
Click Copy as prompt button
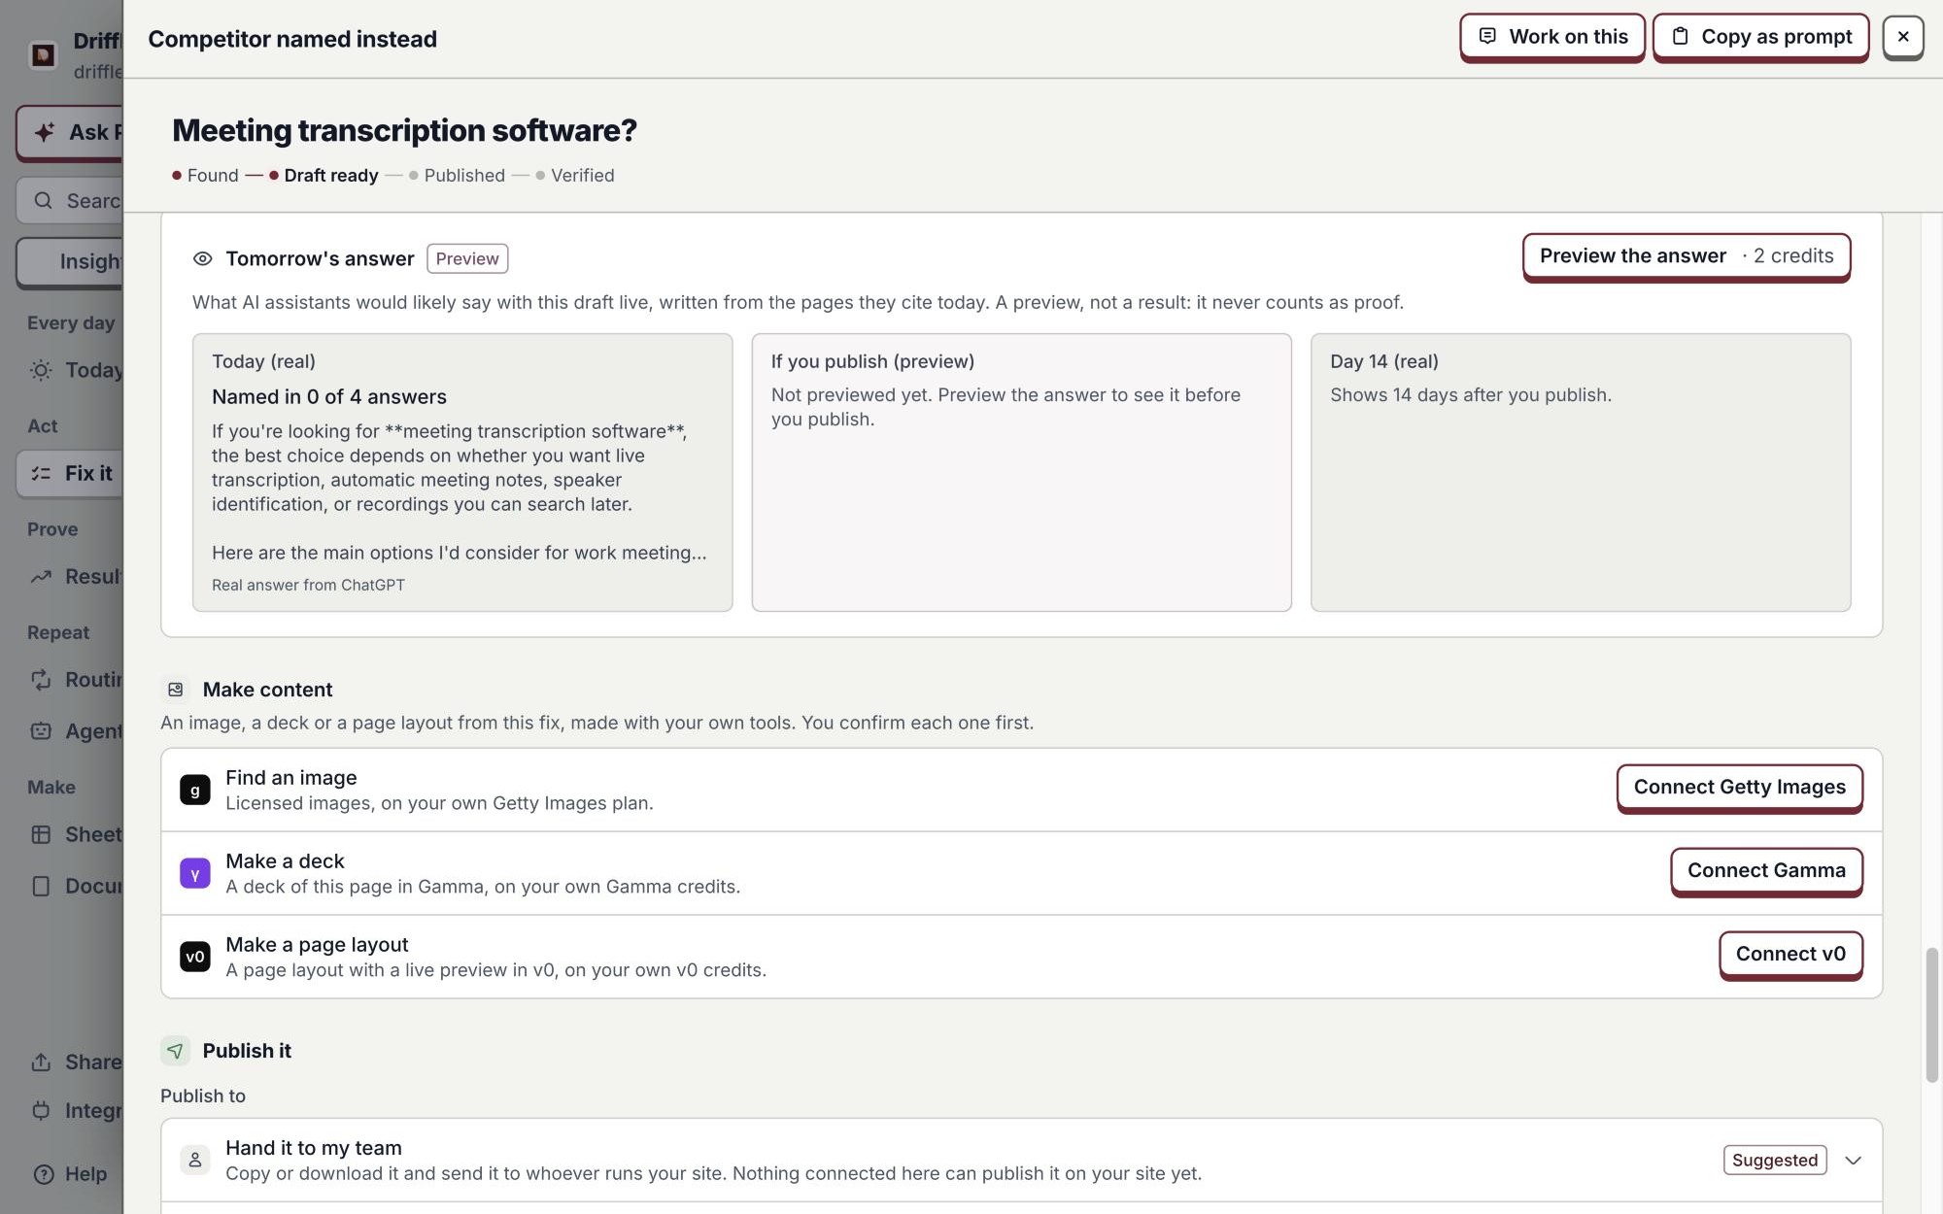point(1760,37)
